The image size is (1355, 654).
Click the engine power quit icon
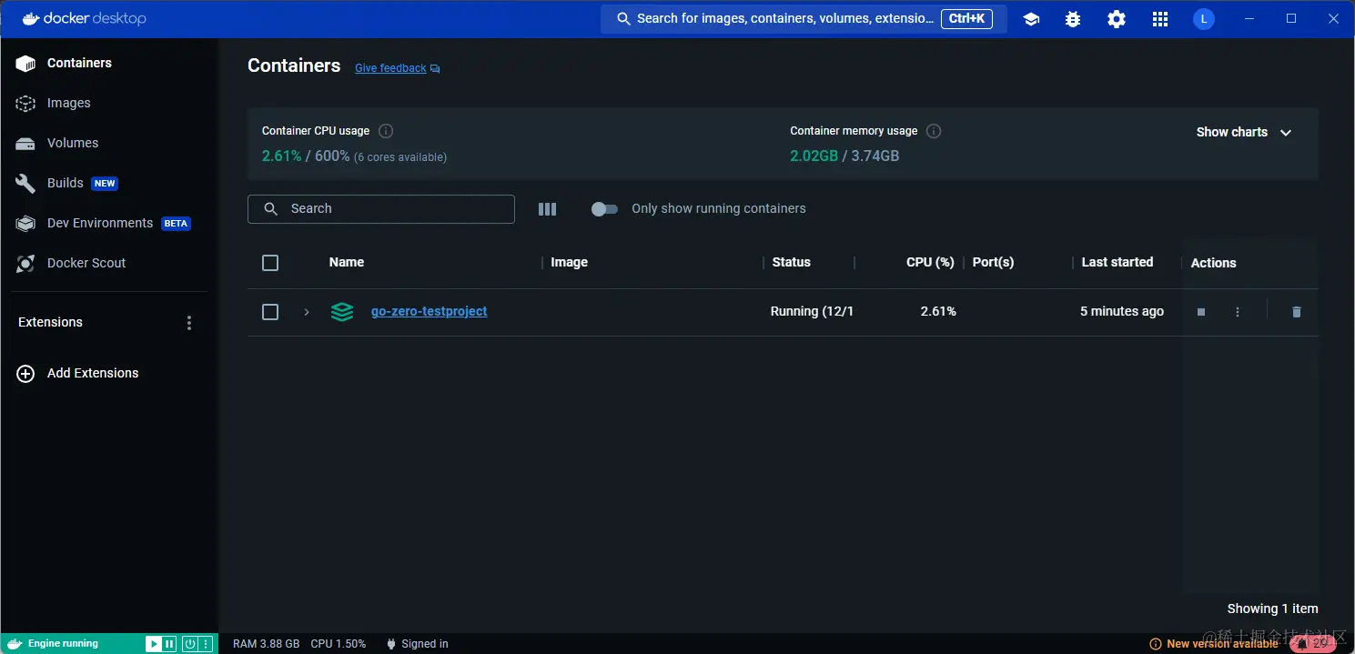(190, 644)
